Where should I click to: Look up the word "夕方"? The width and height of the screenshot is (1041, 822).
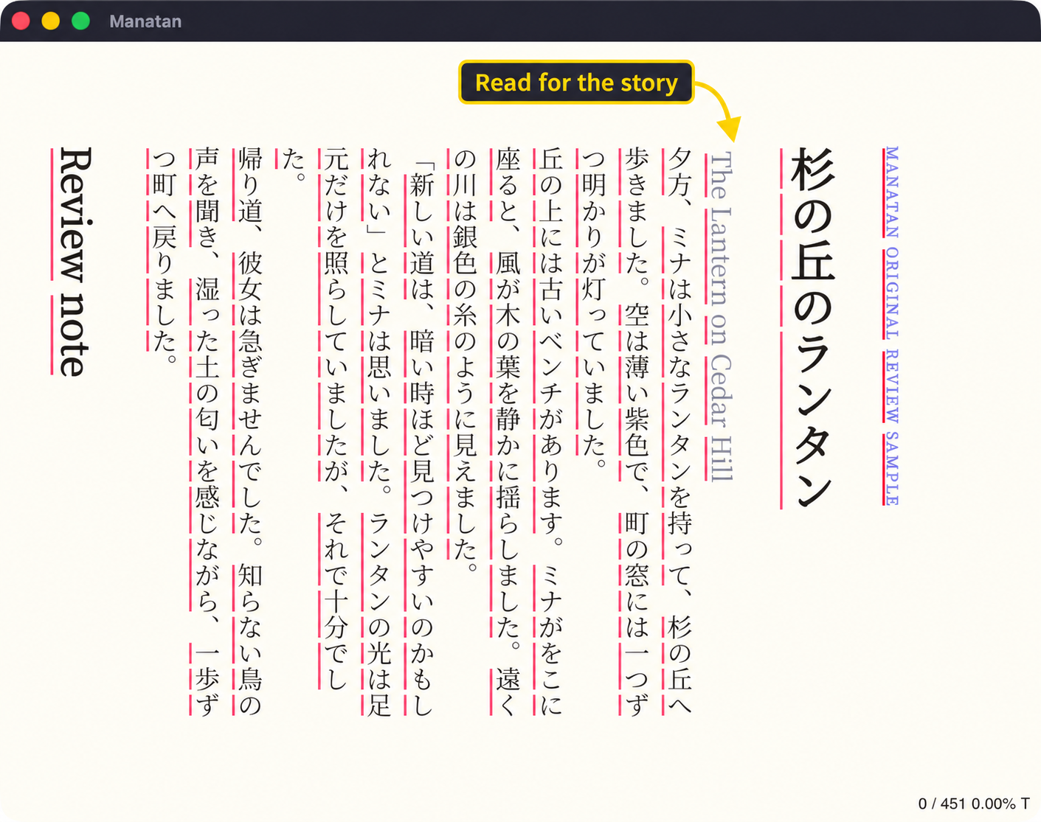coord(679,172)
